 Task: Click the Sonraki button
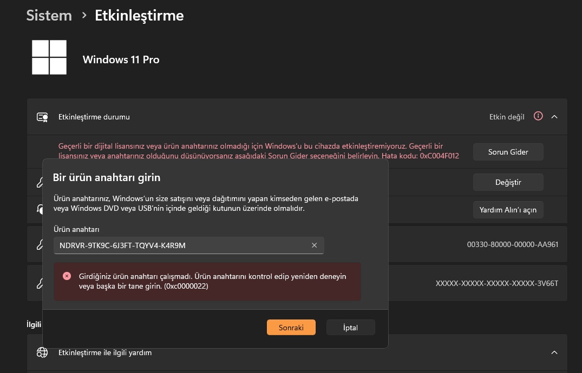pyautogui.click(x=291, y=328)
